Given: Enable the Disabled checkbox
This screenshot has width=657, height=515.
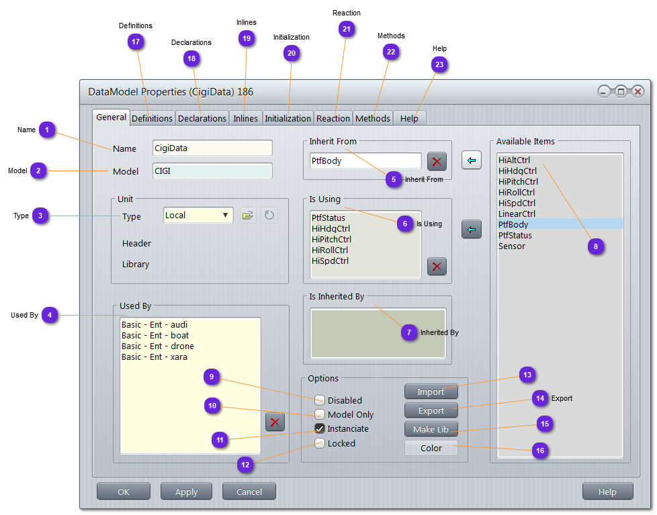Looking at the screenshot, I should click(320, 400).
